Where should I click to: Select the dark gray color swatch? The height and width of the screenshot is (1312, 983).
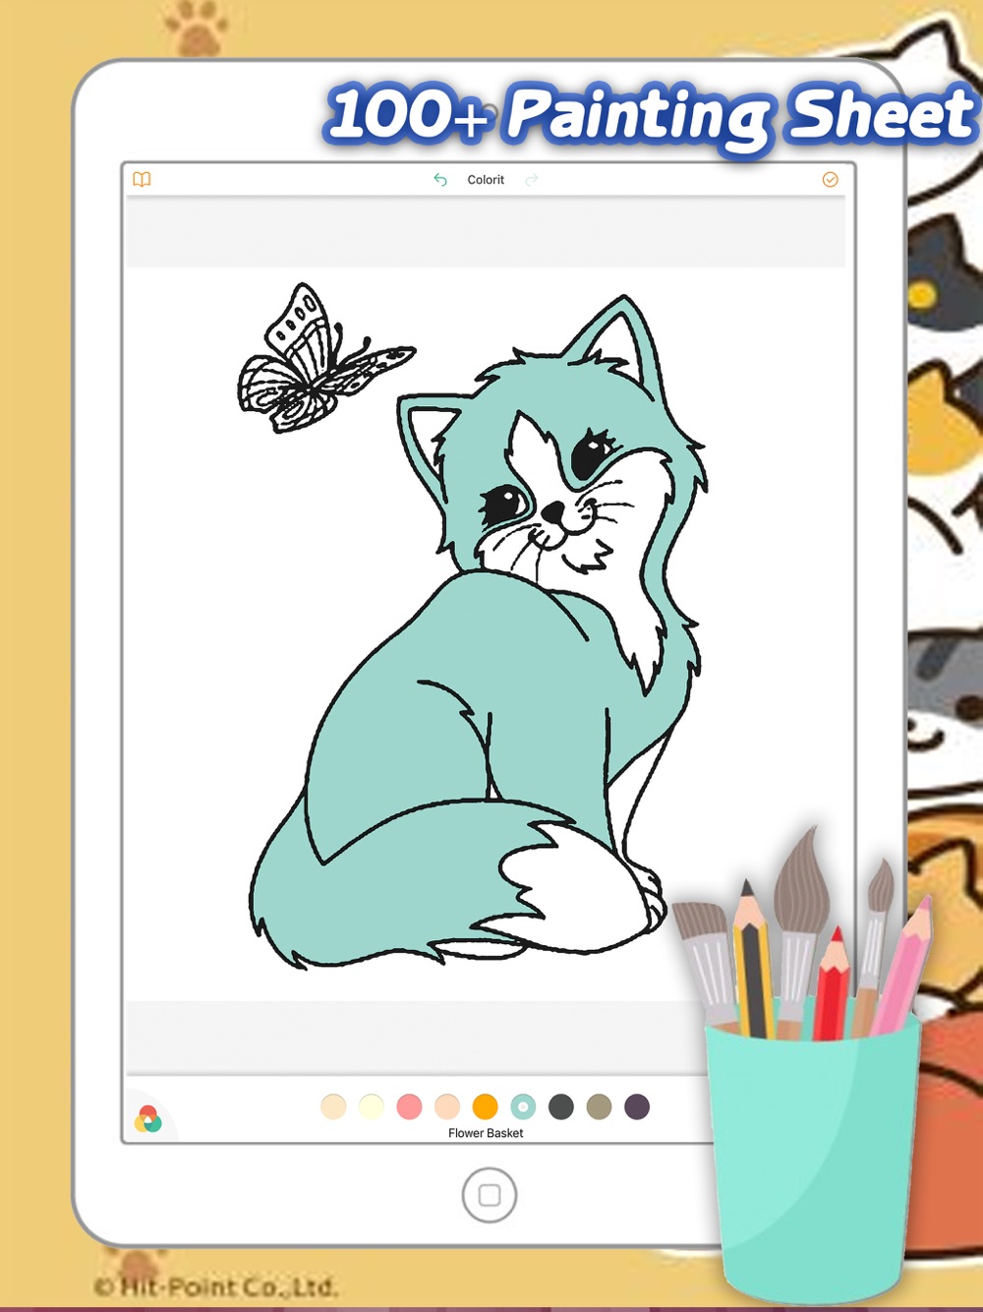pyautogui.click(x=561, y=1106)
